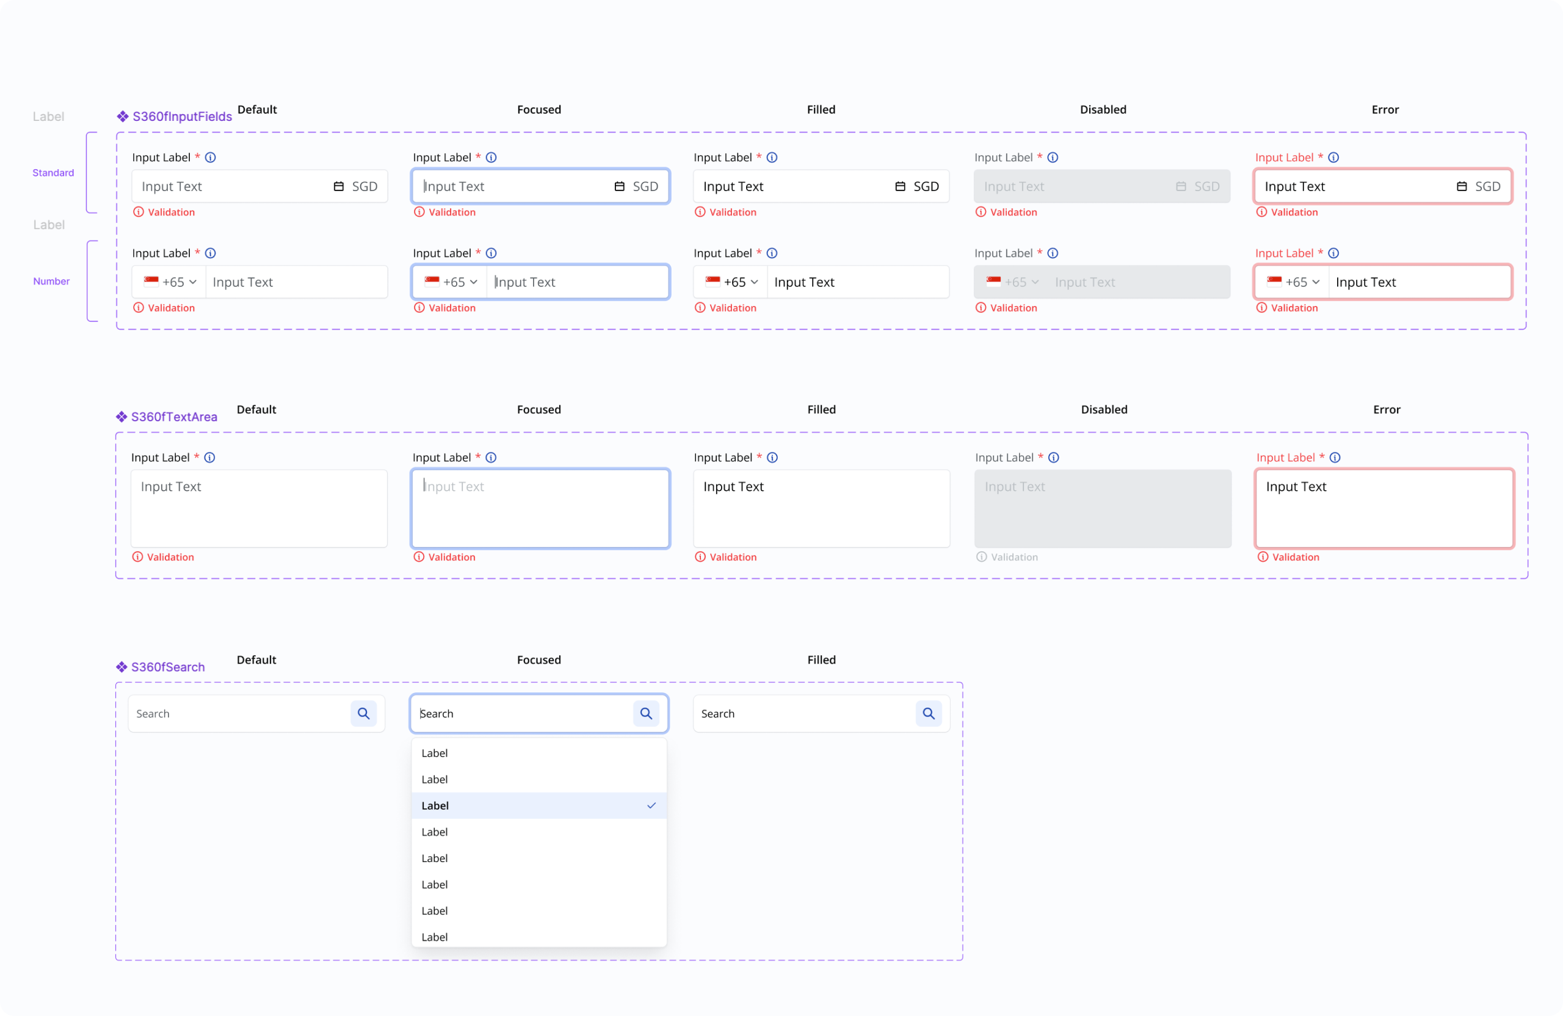Click the search magnifier button in Filled search

[929, 714]
